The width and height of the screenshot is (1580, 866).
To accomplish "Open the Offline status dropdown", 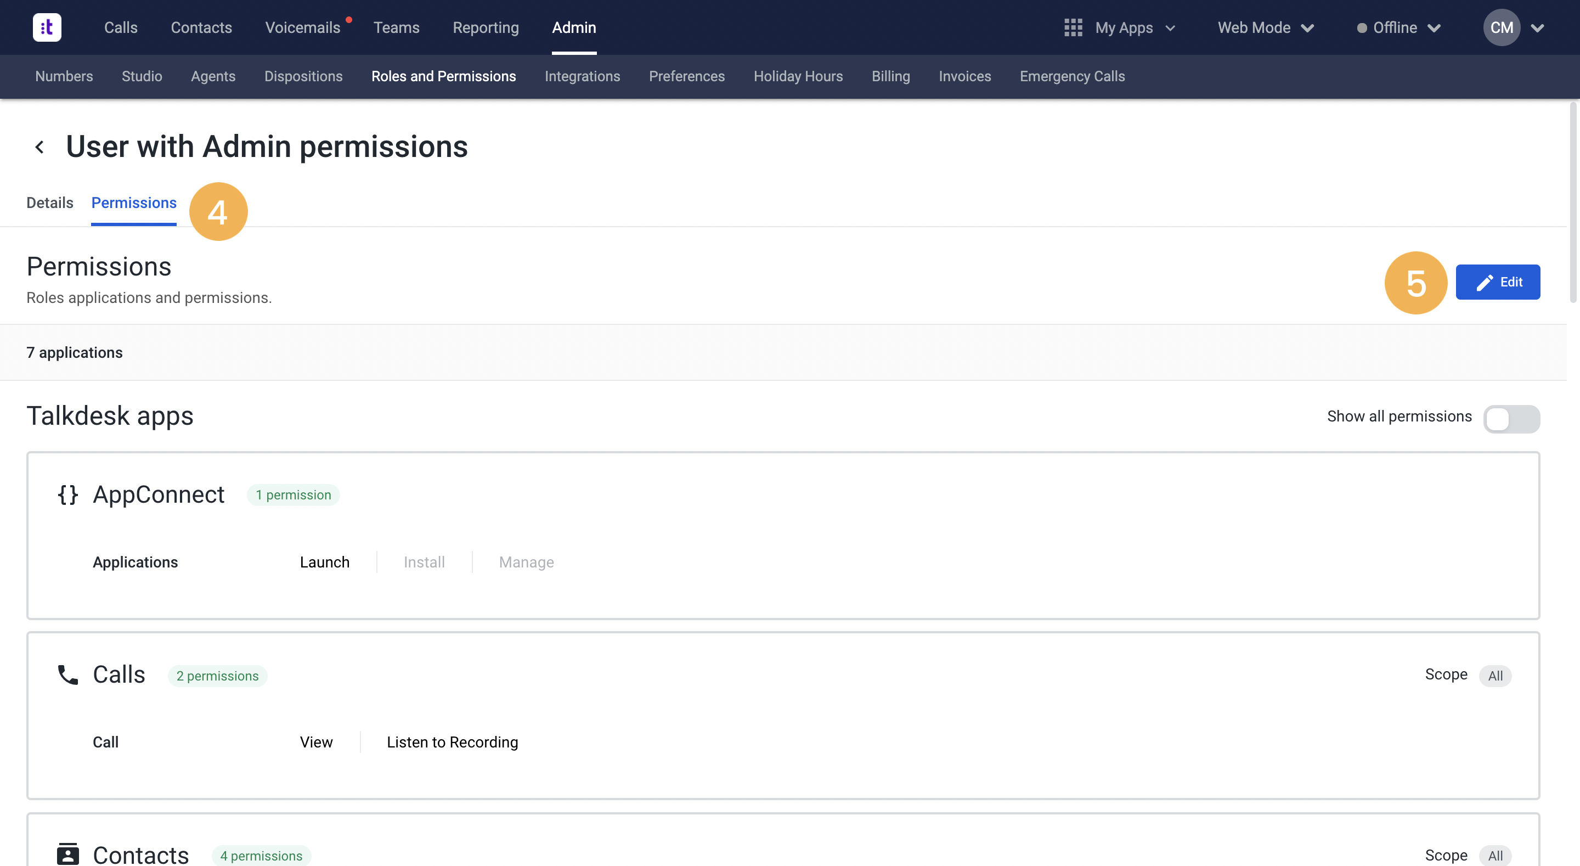I will (x=1398, y=27).
